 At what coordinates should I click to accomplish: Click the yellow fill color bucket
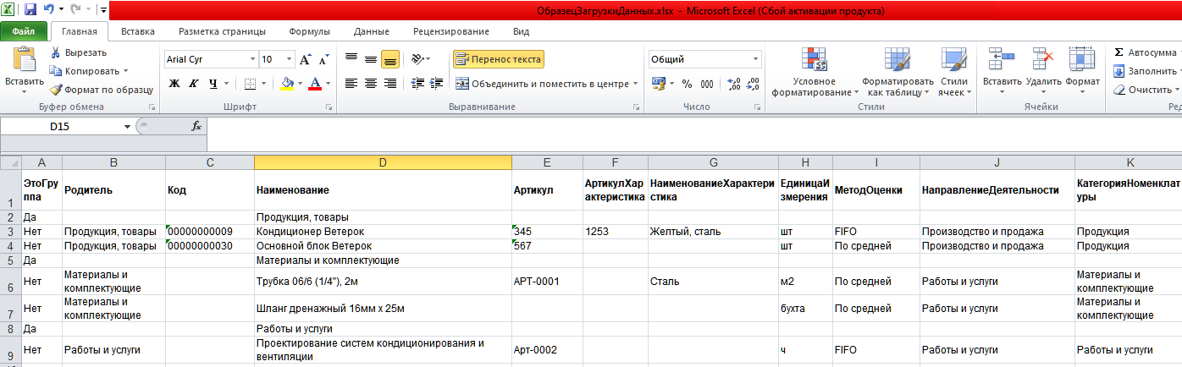click(287, 84)
